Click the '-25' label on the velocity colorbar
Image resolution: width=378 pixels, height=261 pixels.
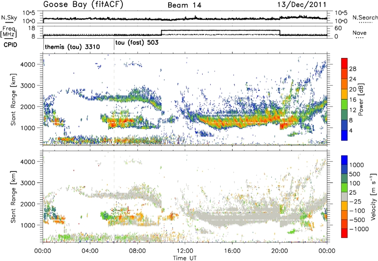[x=356, y=202]
